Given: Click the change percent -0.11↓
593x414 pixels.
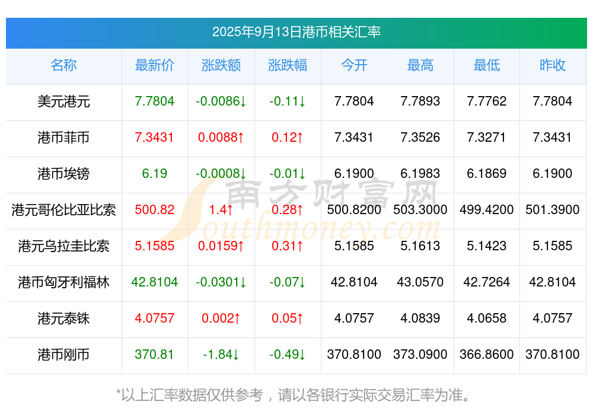Looking at the screenshot, I should pyautogui.click(x=288, y=101).
